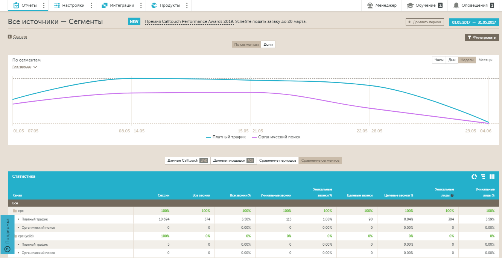Open the date range 01.05.2017 — 31.05.2017 picker
The height and width of the screenshot is (258, 502).
[x=474, y=22]
